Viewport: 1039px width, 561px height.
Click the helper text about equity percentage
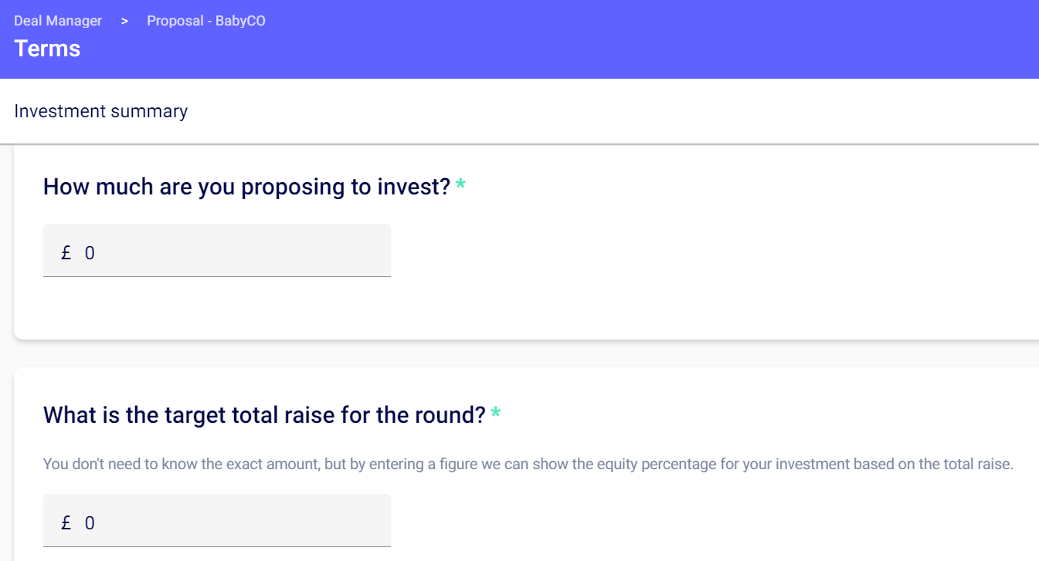[x=528, y=465]
